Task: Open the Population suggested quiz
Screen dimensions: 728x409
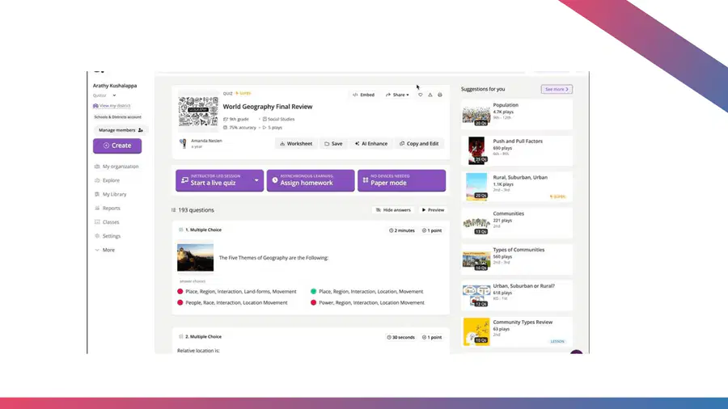Action: tap(517, 114)
